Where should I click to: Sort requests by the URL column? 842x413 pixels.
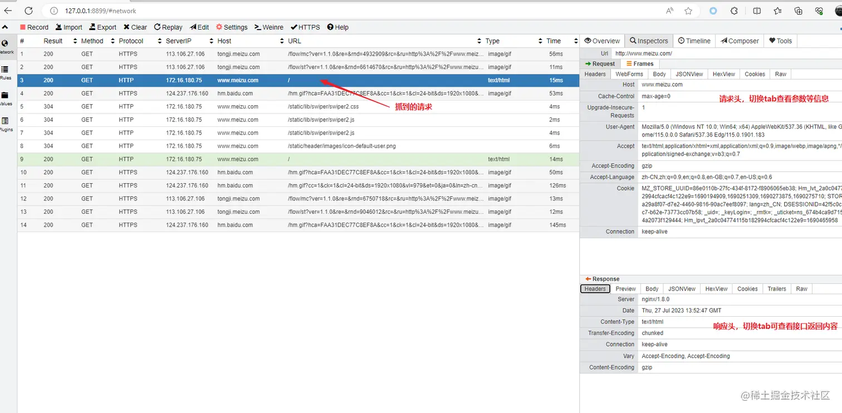coord(385,41)
